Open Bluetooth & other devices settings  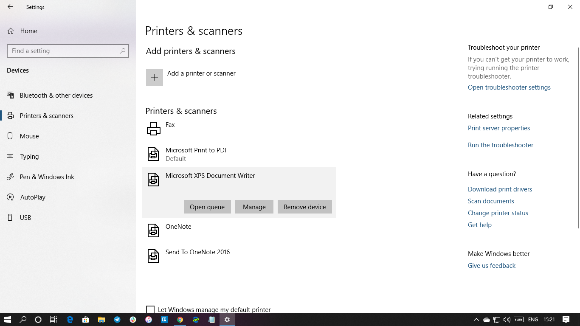pyautogui.click(x=56, y=95)
